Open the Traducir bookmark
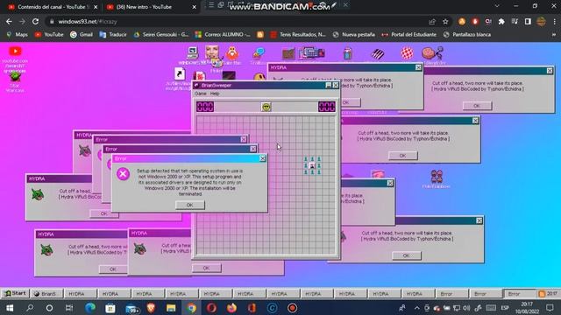 click(x=113, y=35)
